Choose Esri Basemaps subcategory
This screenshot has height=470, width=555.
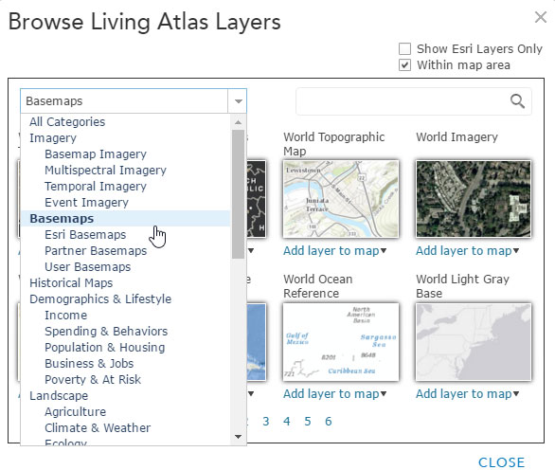tap(85, 235)
